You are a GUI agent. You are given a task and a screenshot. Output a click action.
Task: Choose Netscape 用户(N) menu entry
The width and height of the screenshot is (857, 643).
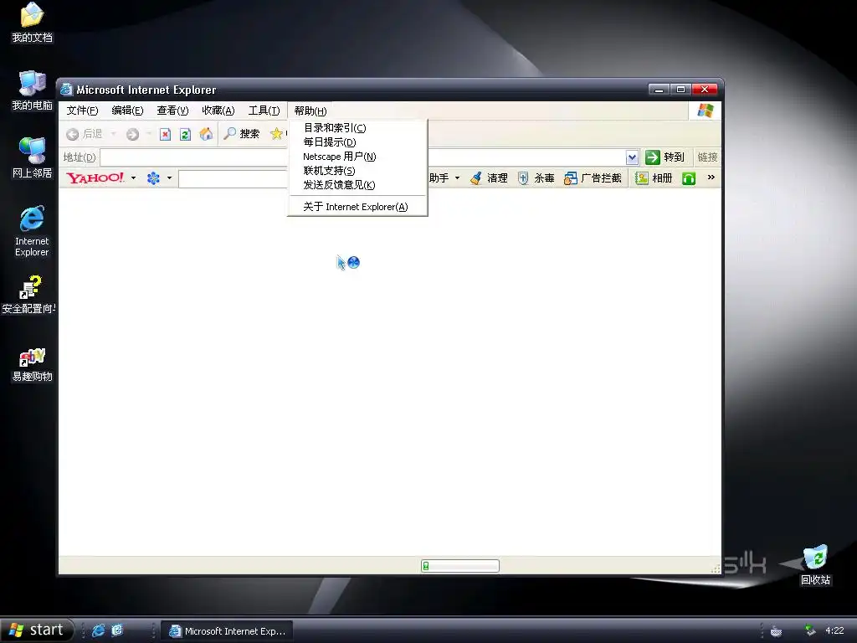tap(357, 157)
